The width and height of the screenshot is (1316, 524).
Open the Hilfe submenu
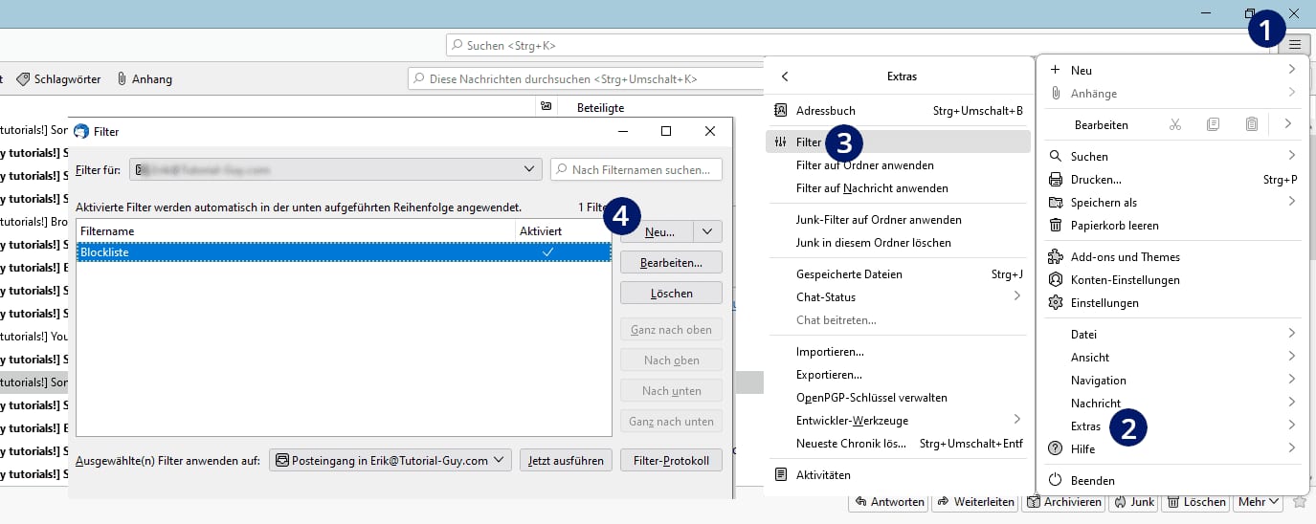click(1173, 448)
